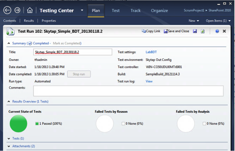Expand the Tests (1) section

coord(9,138)
